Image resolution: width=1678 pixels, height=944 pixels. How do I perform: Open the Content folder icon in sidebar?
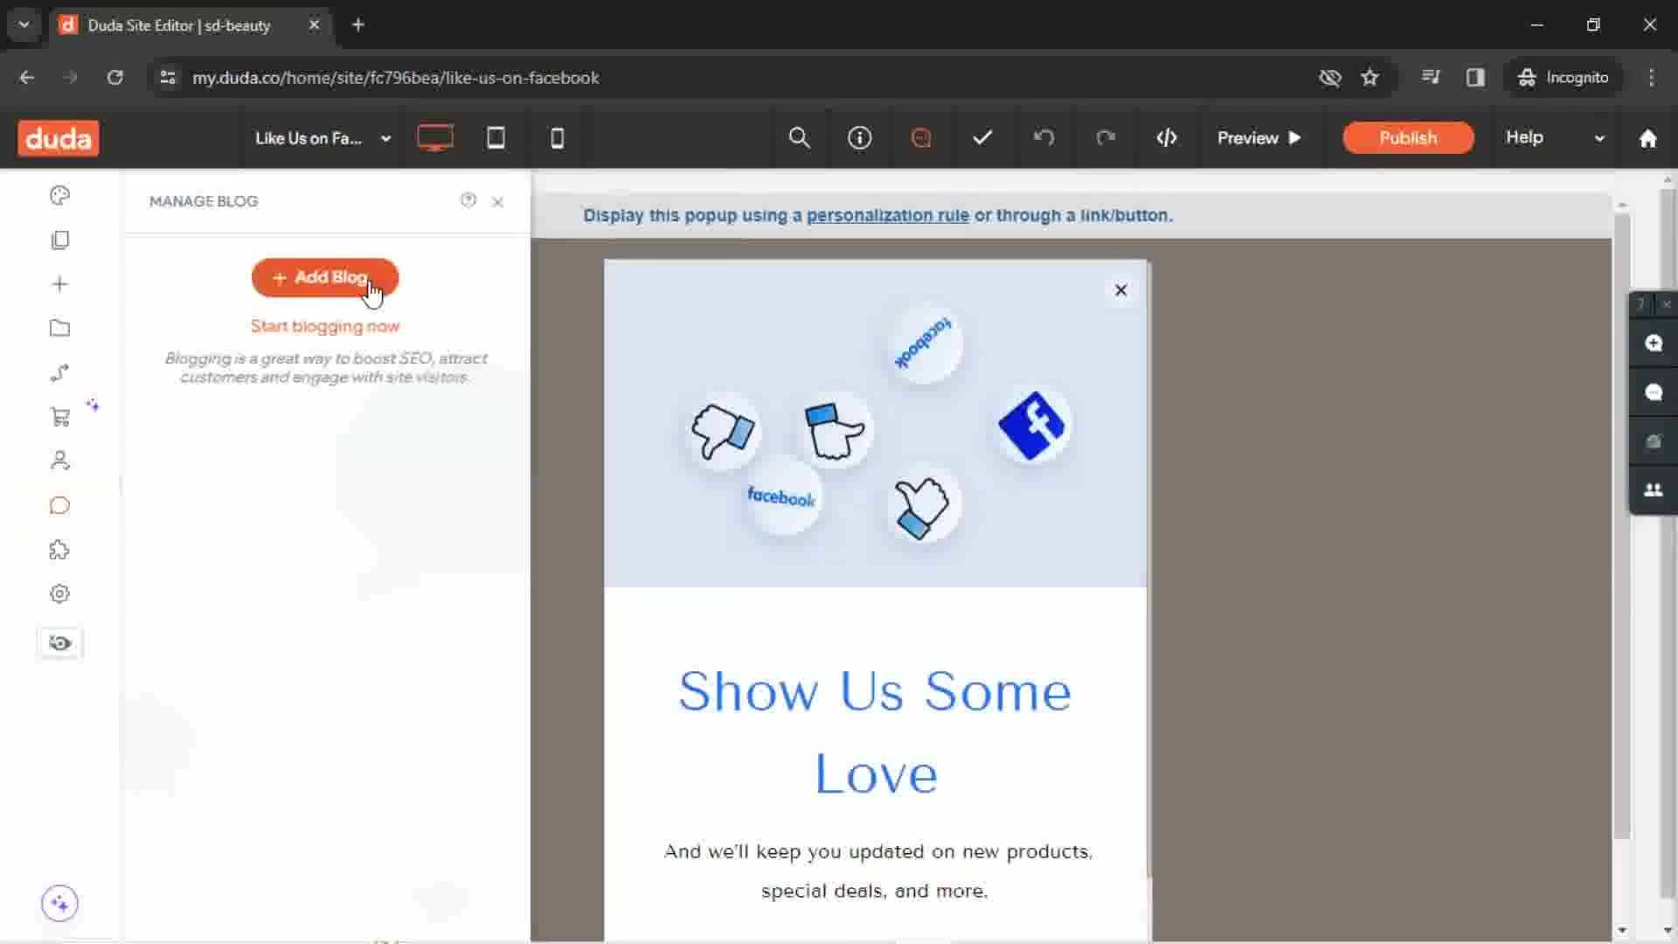[59, 329]
